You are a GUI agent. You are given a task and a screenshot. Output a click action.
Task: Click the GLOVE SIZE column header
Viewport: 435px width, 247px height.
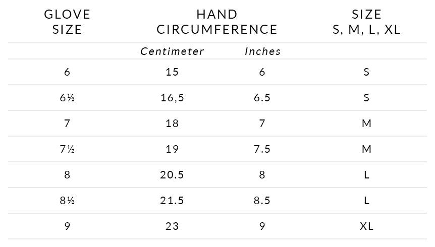(x=67, y=22)
